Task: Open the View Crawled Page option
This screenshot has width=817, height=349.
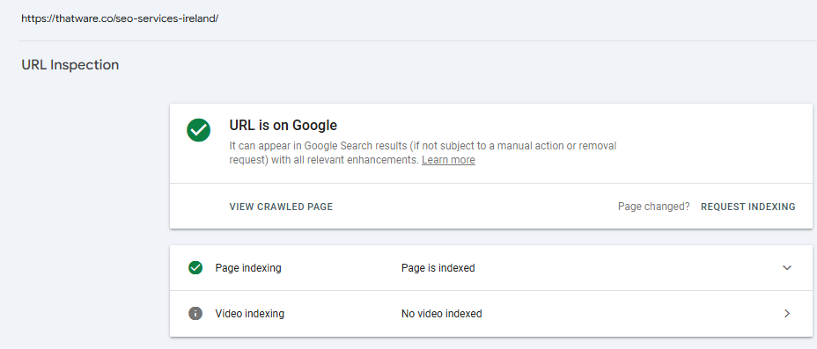Action: tap(281, 207)
